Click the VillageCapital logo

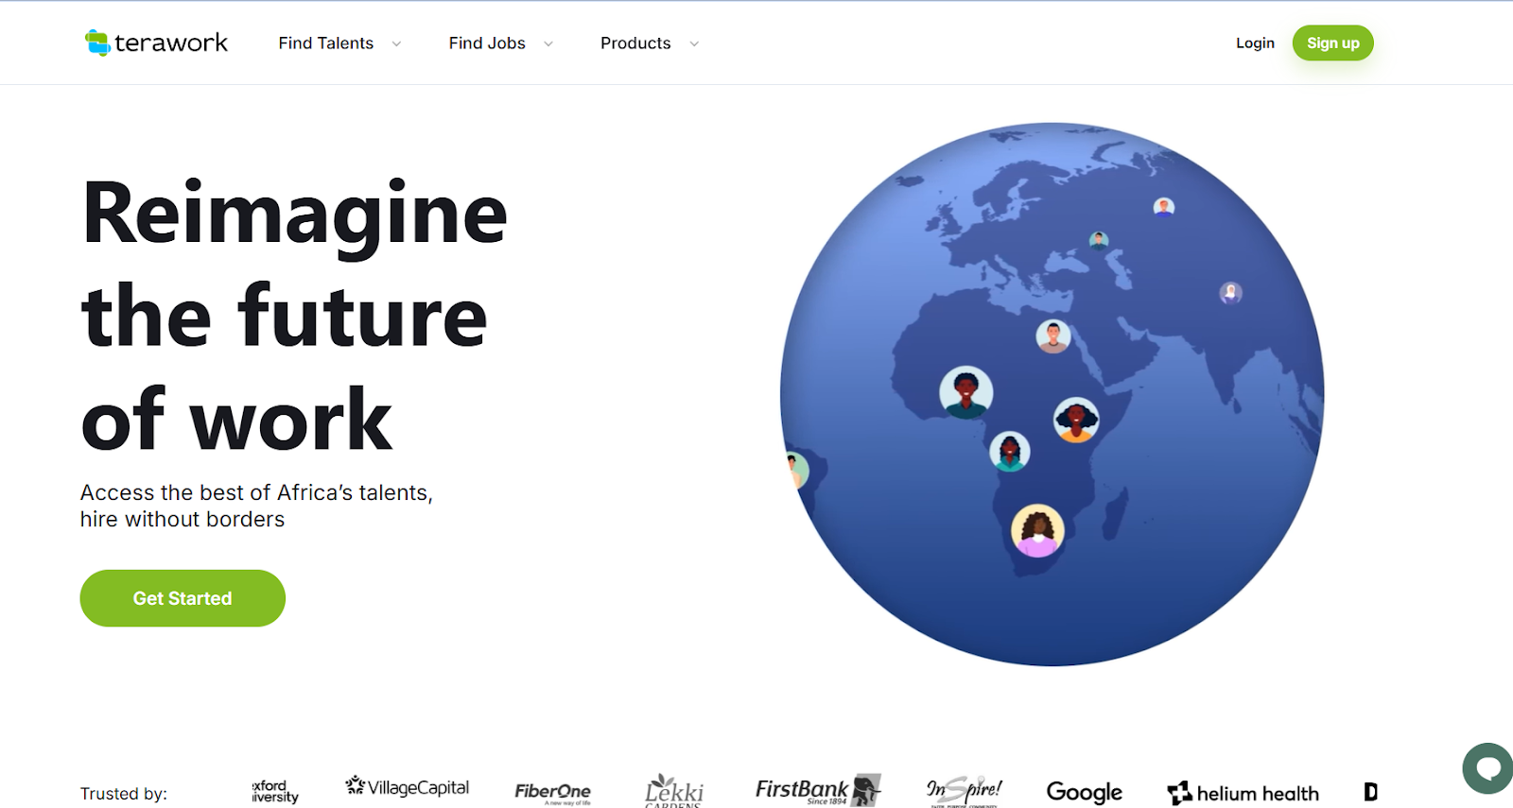408,787
